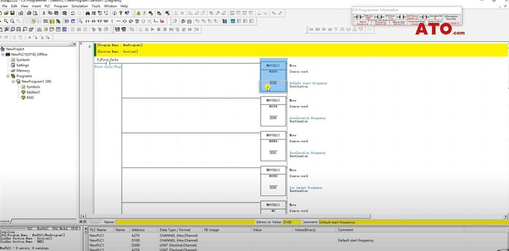Image resolution: width=509 pixels, height=251 pixels.
Task: Click the Undo arrow toolbar icon
Action: 73,13
